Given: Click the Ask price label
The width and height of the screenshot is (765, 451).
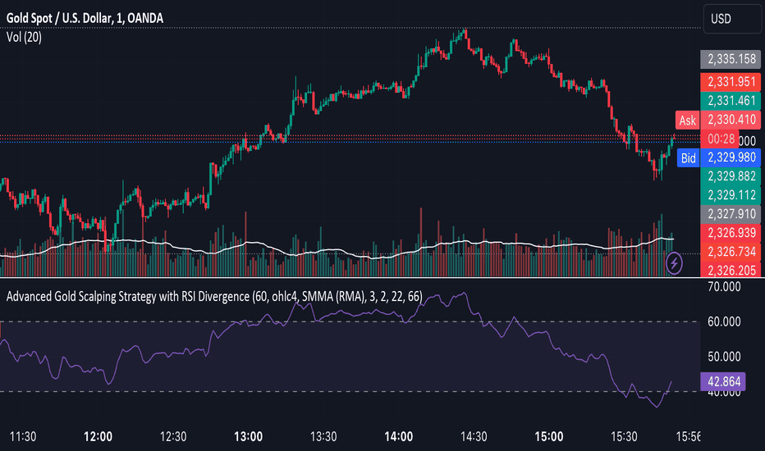Looking at the screenshot, I should [687, 120].
